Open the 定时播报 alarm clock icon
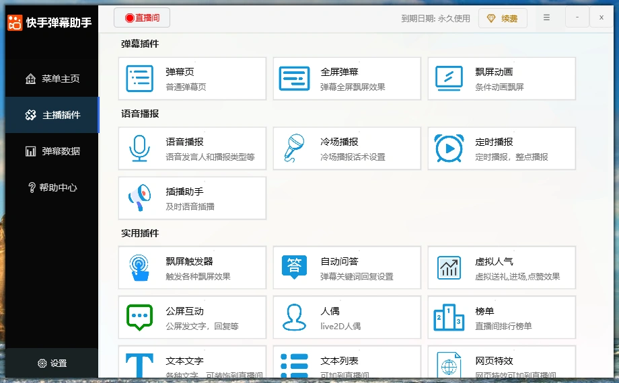This screenshot has height=383, width=619. pos(449,148)
